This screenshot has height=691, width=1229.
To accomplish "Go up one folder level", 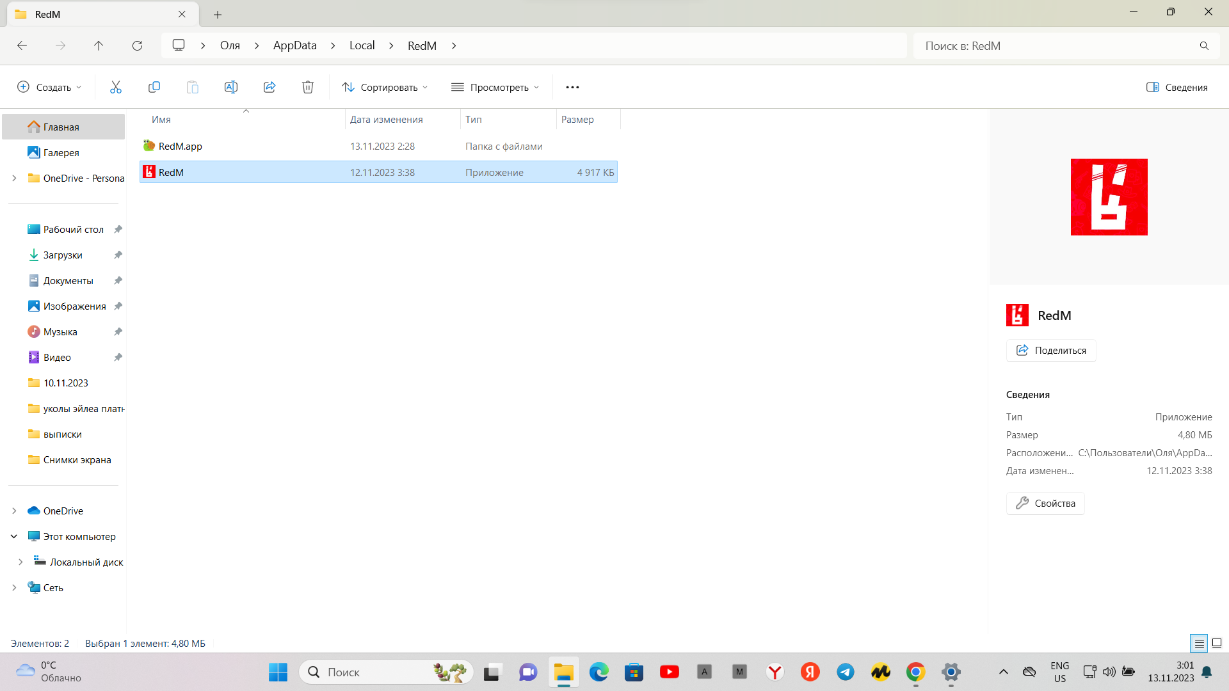I will pos(99,45).
